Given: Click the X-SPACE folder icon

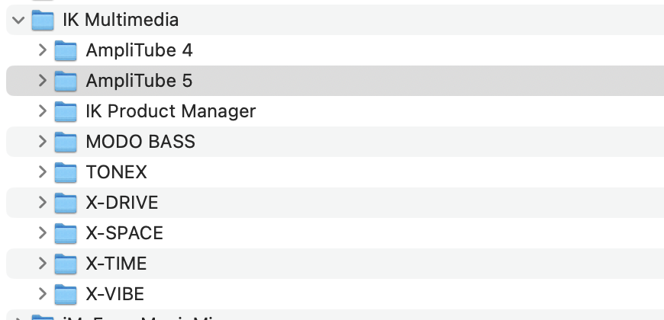Looking at the screenshot, I should coord(66,233).
